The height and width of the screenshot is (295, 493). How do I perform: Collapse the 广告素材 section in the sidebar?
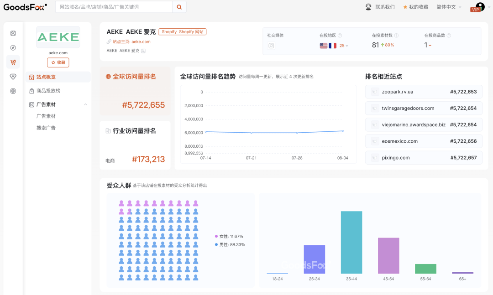pyautogui.click(x=85, y=104)
